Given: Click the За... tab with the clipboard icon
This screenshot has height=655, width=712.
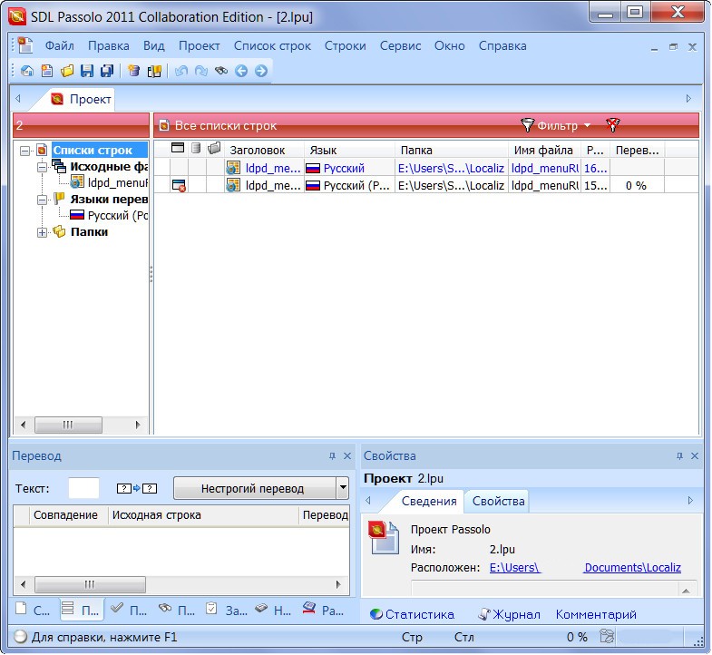Looking at the screenshot, I should 225,610.
